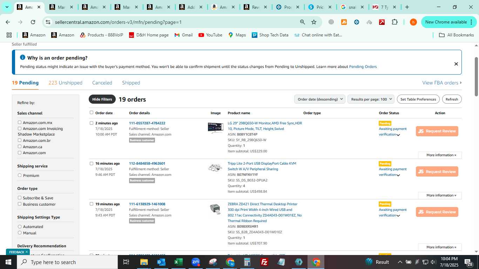The width and height of the screenshot is (479, 269).
Task: Reload the page with the refresh icon
Action: pyautogui.click(x=33, y=22)
